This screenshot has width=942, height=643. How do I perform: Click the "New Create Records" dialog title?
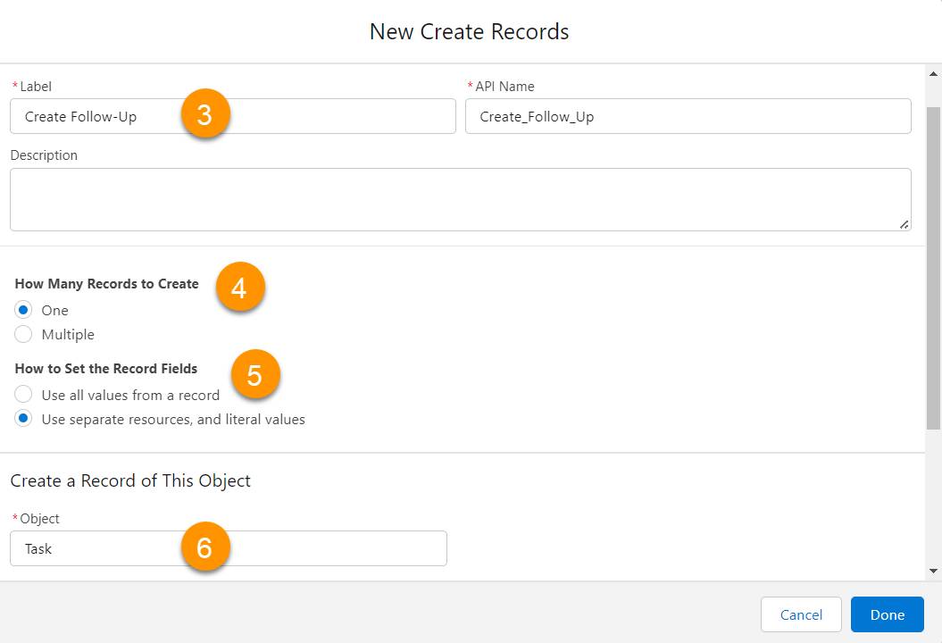[469, 31]
